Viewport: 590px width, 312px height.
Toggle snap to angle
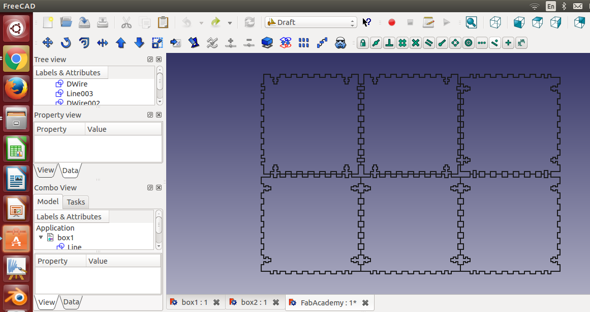pyautogui.click(x=455, y=43)
